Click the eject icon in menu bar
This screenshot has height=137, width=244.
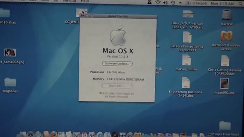[180, 3]
